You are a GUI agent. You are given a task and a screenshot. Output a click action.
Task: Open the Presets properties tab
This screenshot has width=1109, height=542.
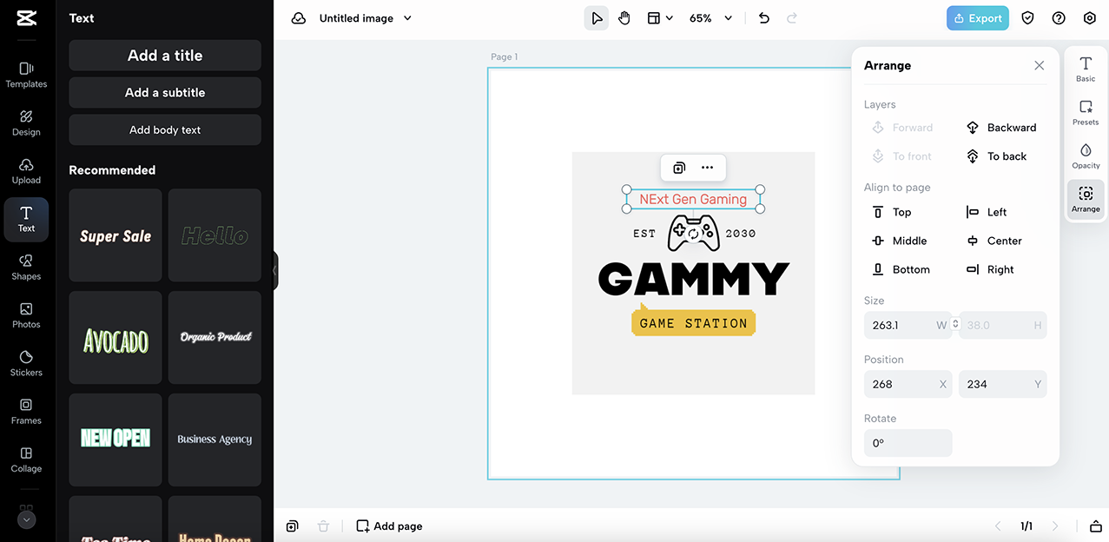1086,113
